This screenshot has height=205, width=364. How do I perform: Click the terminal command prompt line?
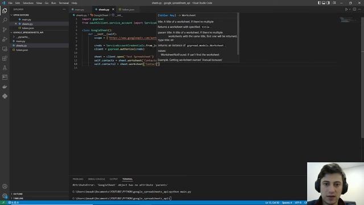(122, 199)
